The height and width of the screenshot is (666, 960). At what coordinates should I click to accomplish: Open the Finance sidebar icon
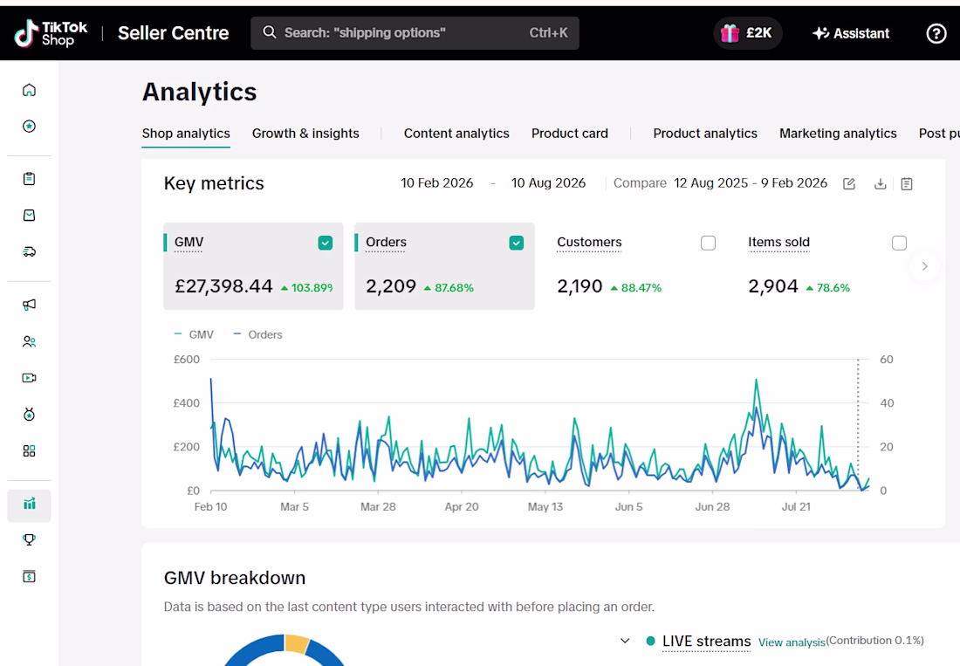[29, 577]
